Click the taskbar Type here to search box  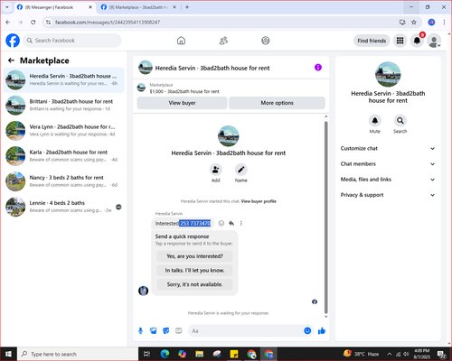coord(78,354)
